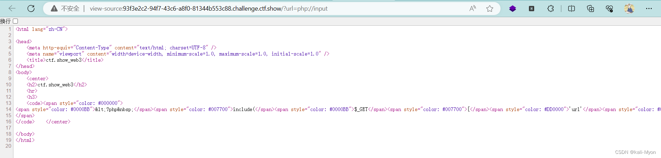Go back to previous page

(12, 9)
